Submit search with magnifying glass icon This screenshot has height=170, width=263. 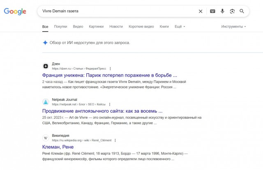click(x=242, y=11)
